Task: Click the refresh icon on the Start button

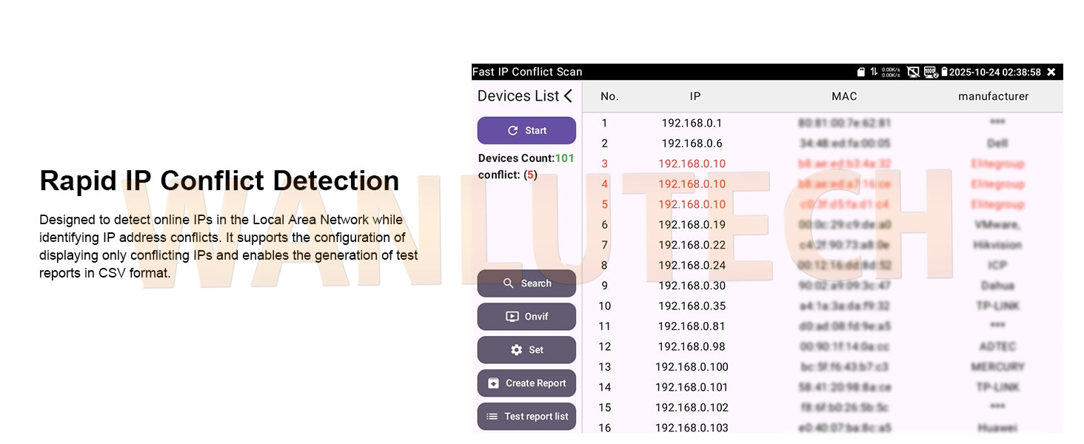Action: pyautogui.click(x=511, y=130)
